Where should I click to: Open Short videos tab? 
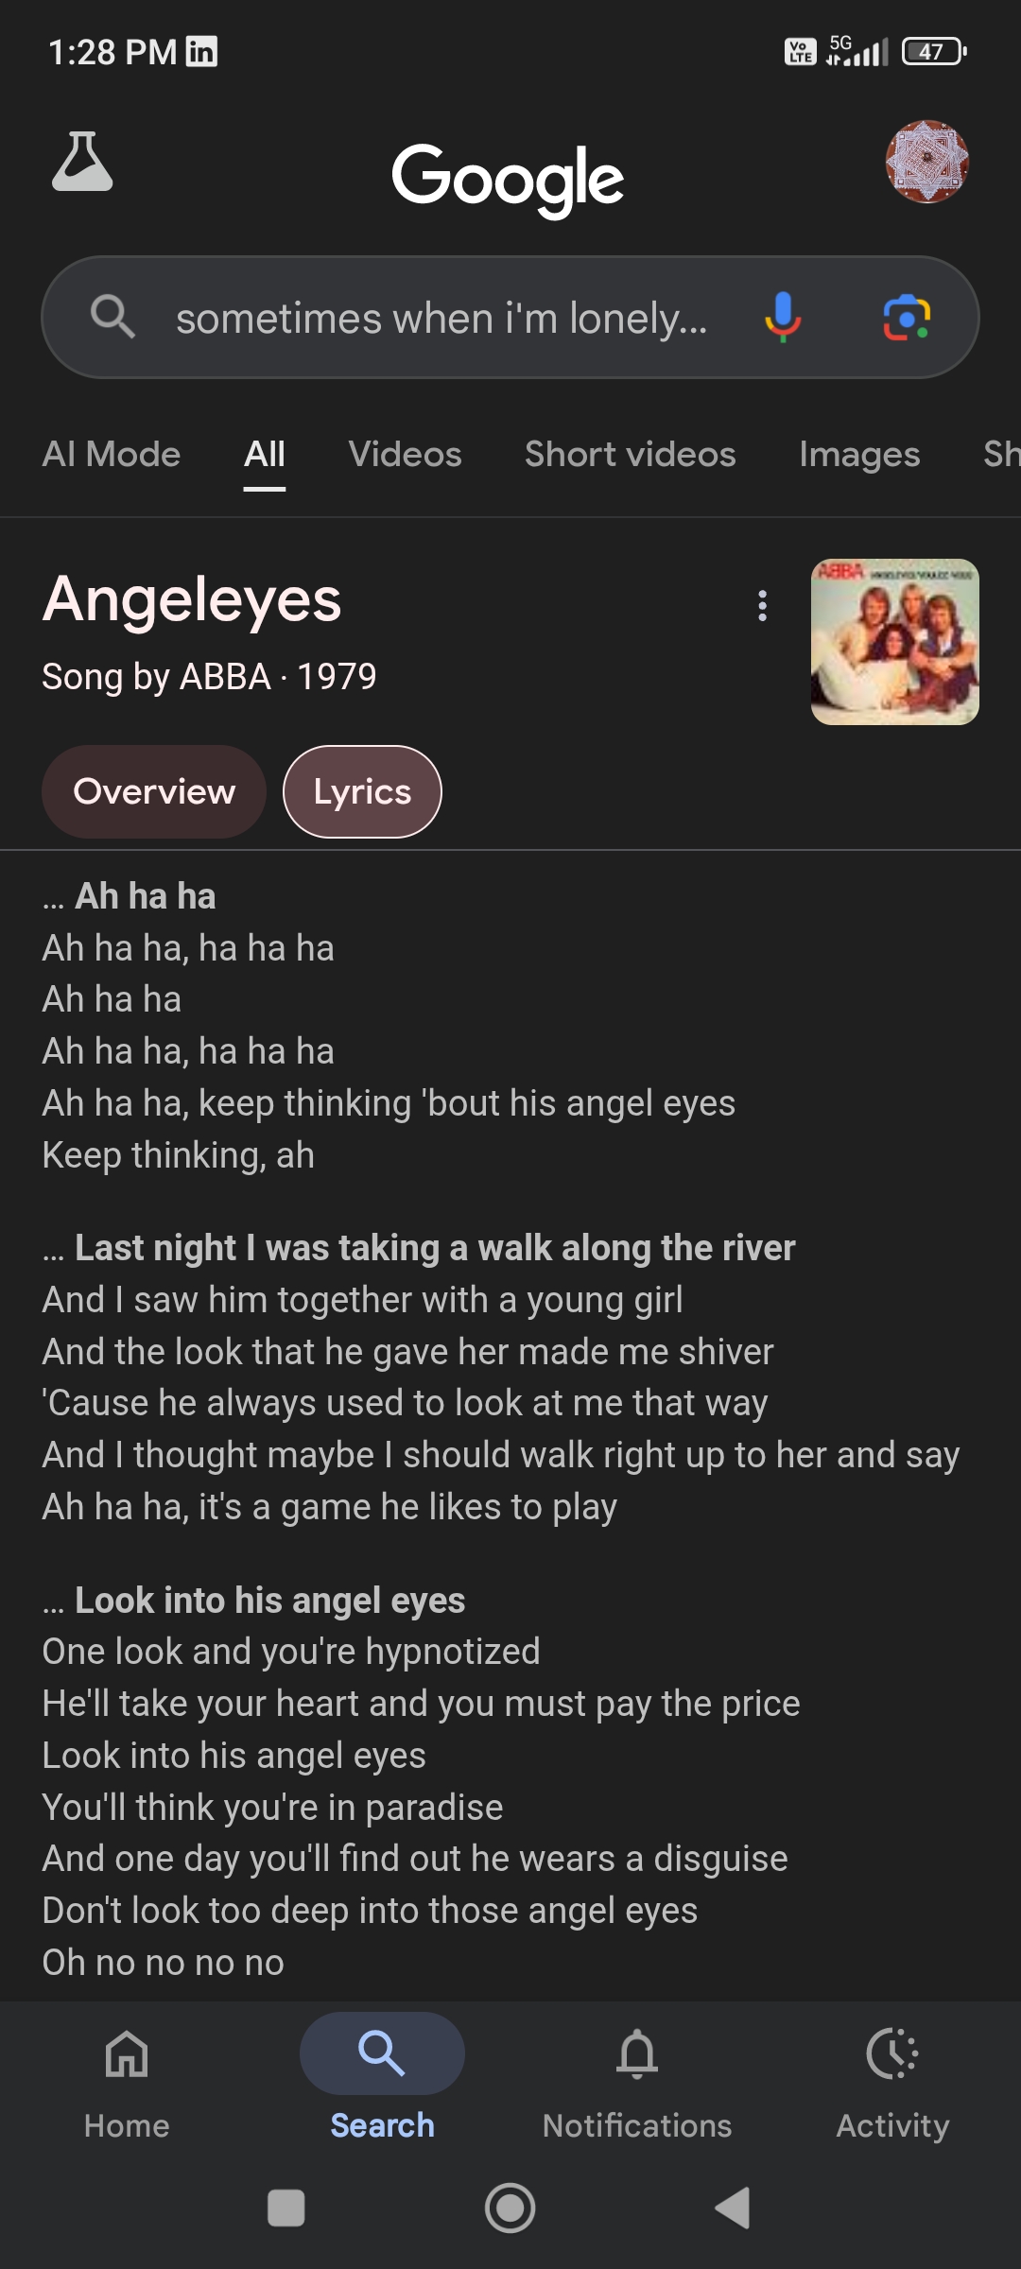630,455
